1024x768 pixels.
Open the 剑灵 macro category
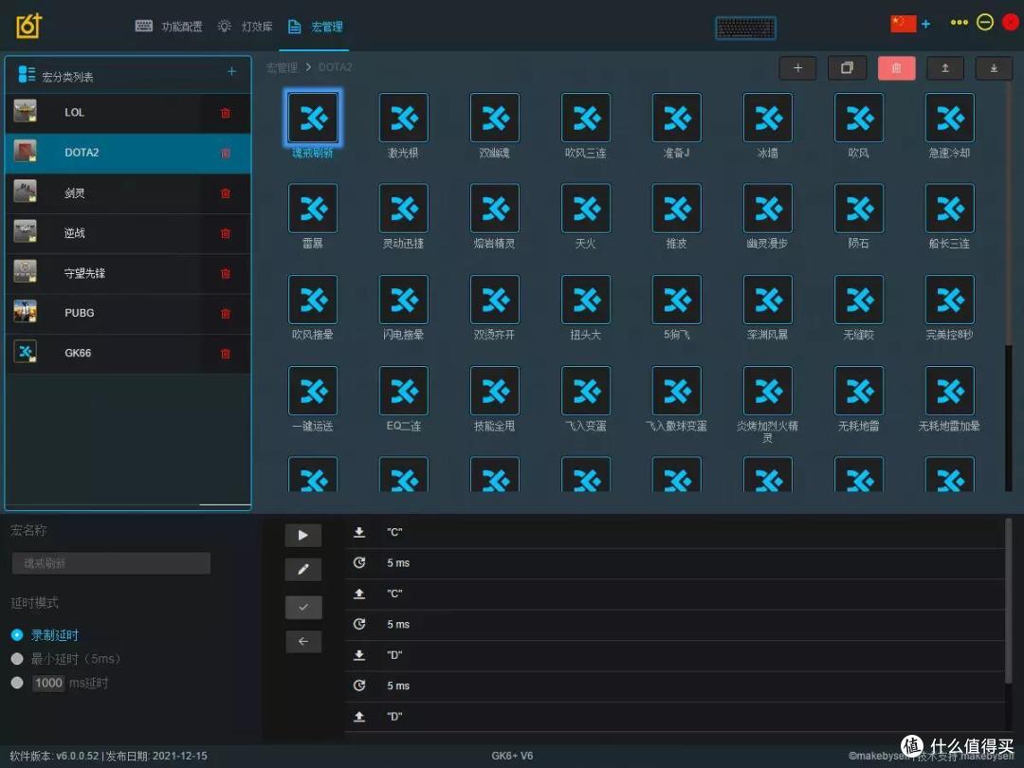pos(128,193)
